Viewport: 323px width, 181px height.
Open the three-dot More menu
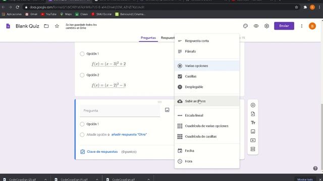click(302, 26)
